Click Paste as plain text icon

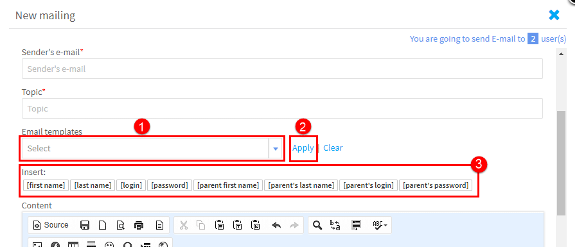pyautogui.click(x=237, y=225)
